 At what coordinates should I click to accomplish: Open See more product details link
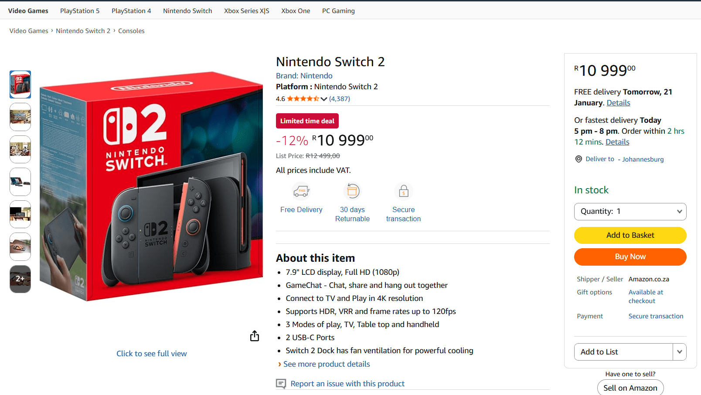click(x=327, y=364)
